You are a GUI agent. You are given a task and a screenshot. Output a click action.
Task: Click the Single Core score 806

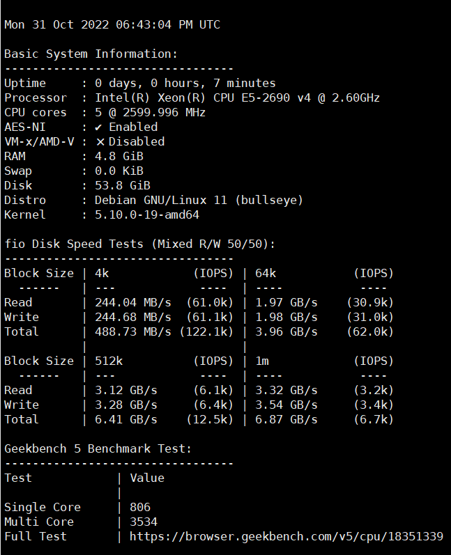tap(140, 507)
